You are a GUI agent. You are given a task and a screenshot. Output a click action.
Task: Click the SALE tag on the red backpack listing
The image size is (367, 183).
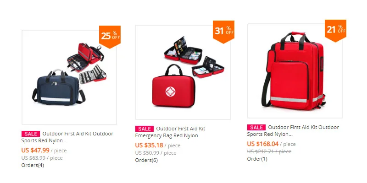pyautogui.click(x=256, y=128)
